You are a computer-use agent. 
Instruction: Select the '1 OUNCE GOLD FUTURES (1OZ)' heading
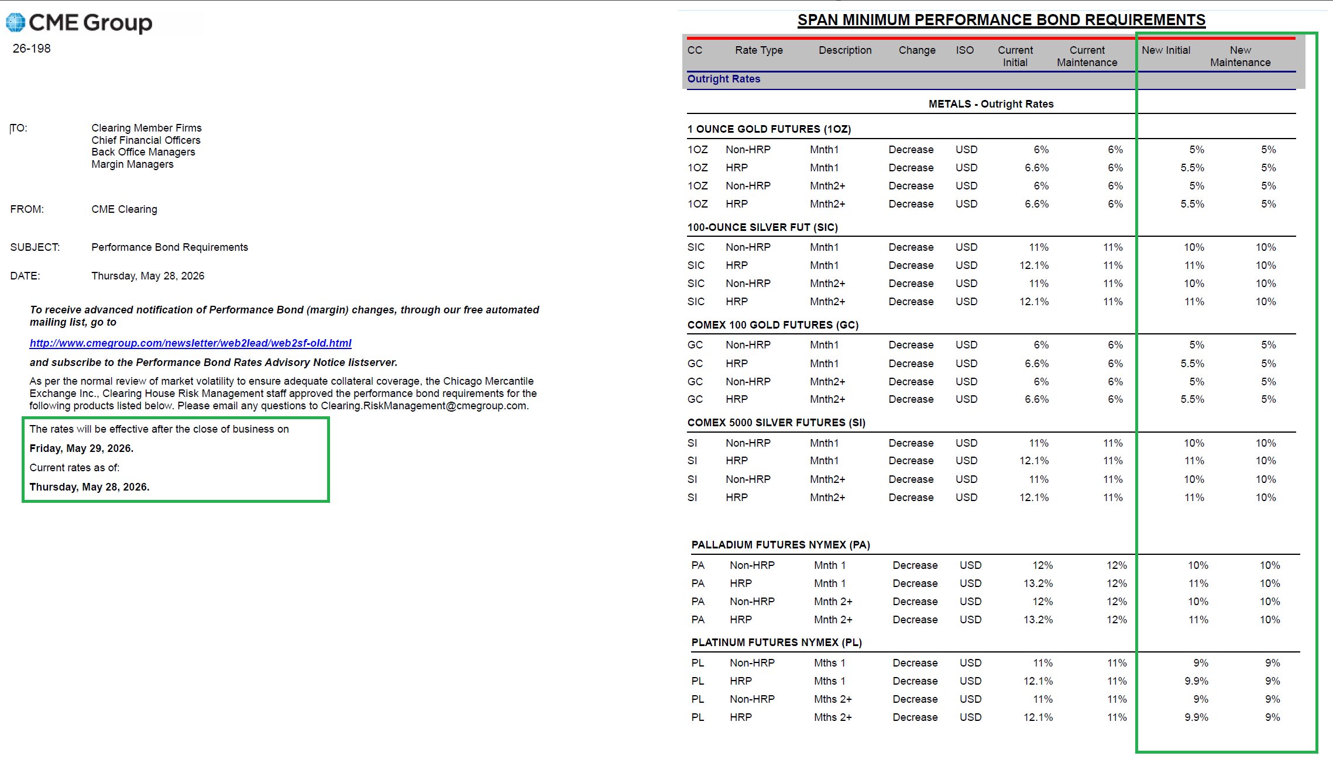tap(769, 129)
